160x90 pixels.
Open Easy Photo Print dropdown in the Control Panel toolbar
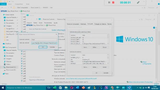(x=45, y=25)
